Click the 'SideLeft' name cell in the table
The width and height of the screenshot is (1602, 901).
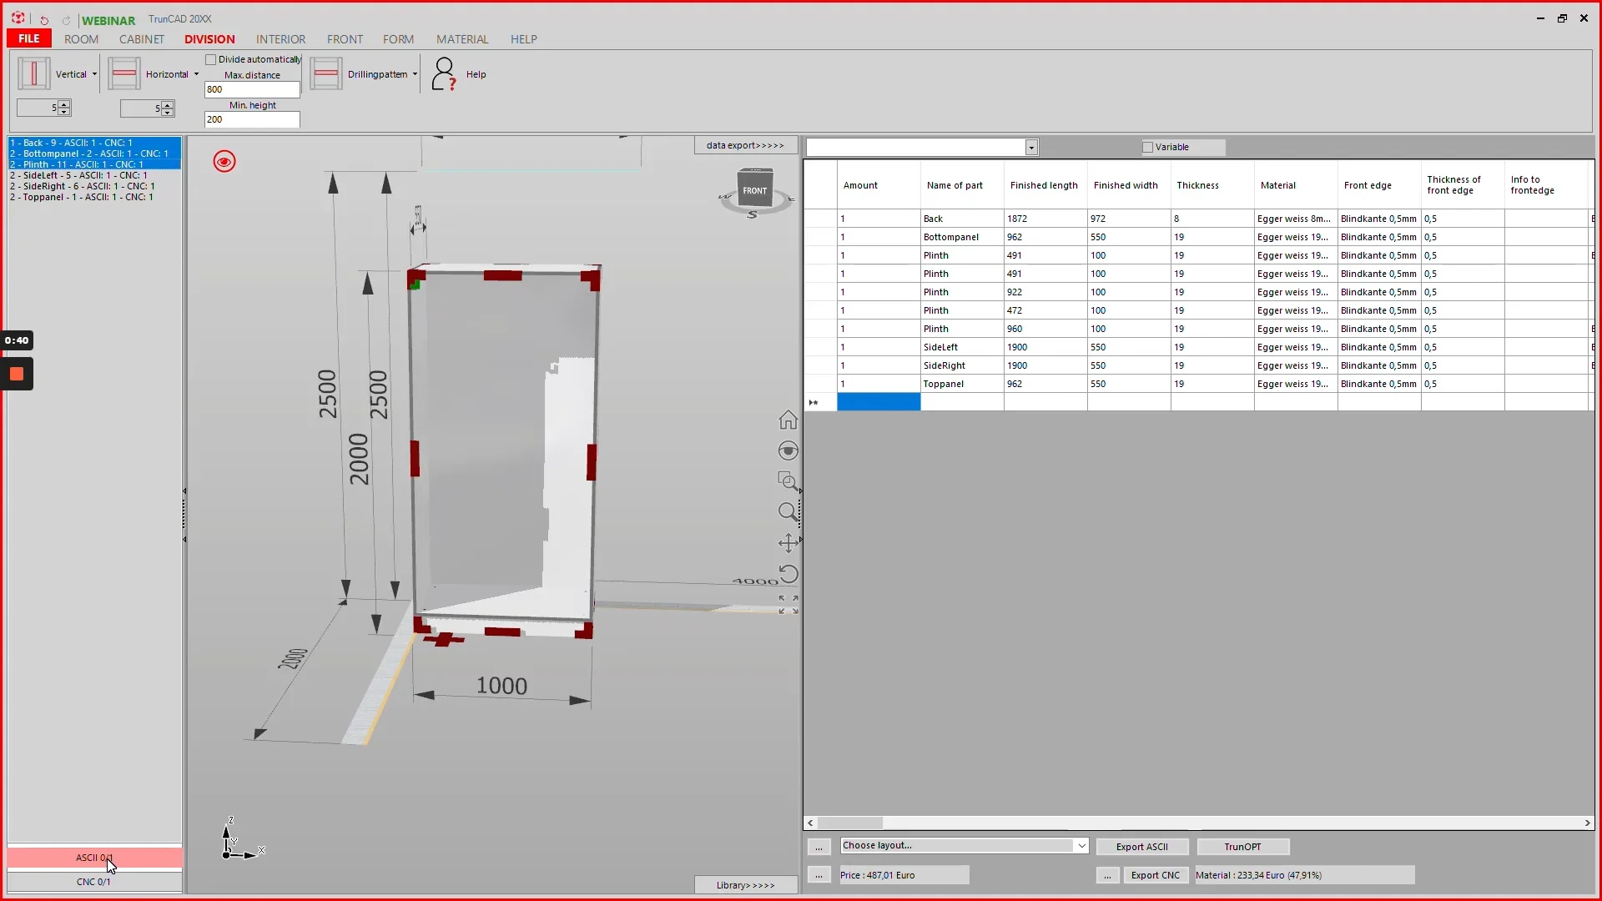961,347
